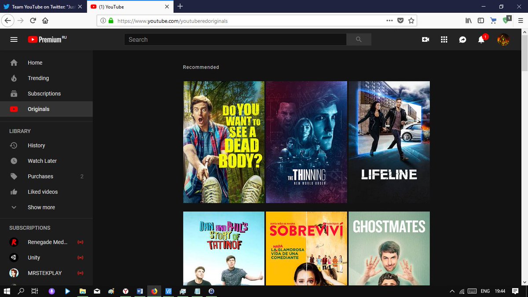528x297 pixels.
Task: Open Yandex browser on taskbar
Action: [125, 291]
